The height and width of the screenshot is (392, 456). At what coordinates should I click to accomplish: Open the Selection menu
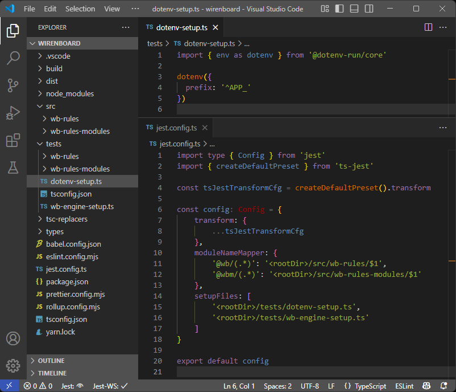click(80, 9)
